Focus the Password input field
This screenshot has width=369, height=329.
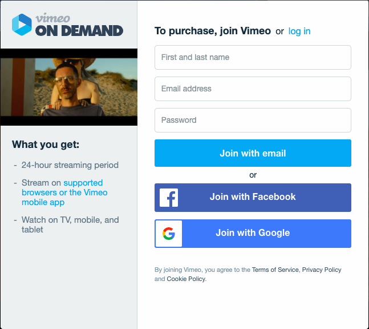253,120
